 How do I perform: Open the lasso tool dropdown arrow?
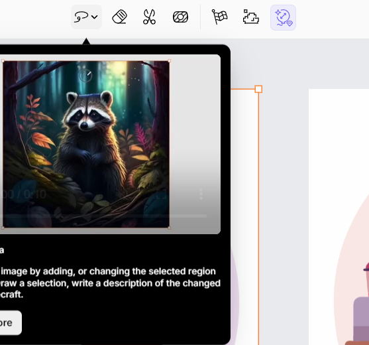(x=94, y=17)
